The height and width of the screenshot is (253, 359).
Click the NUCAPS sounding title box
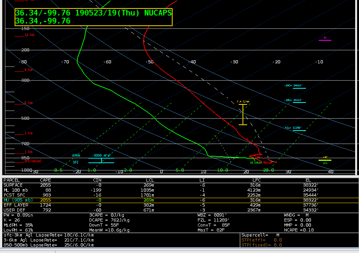pyautogui.click(x=93, y=17)
